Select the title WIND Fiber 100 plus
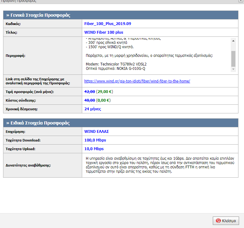This screenshot has height=228, width=244. 104,32
